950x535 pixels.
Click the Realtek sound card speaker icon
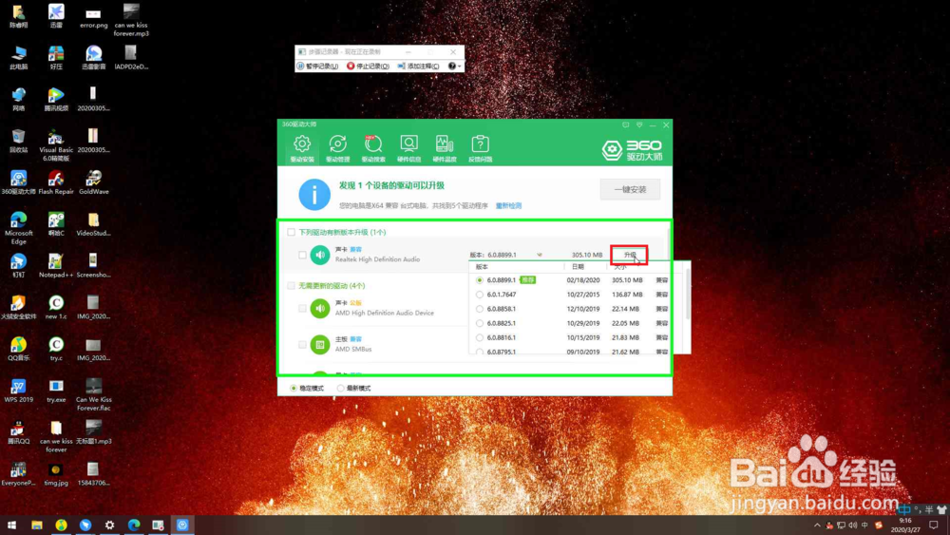pyautogui.click(x=320, y=255)
